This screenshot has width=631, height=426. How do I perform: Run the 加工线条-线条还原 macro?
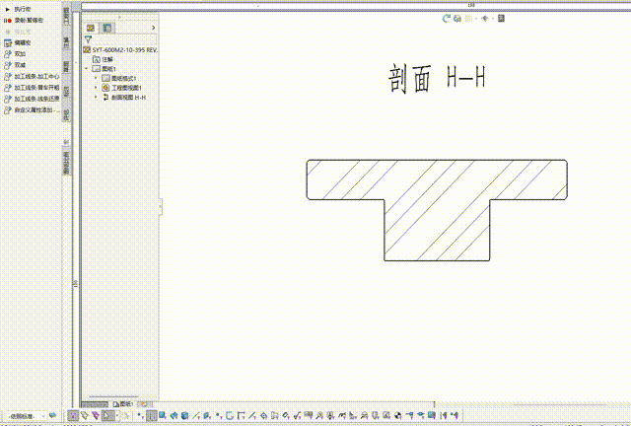(32, 99)
